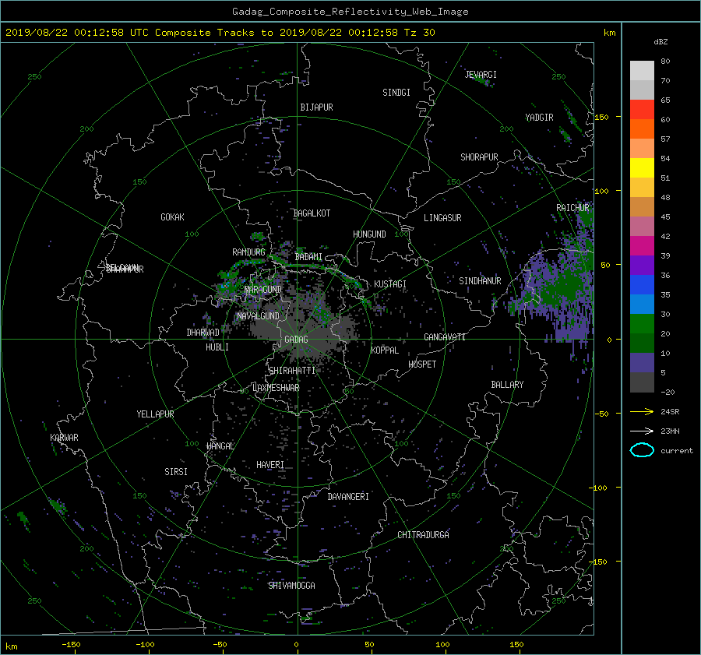Select the red 60–65 dBZ color swatch
This screenshot has height=655, width=701.
point(642,110)
